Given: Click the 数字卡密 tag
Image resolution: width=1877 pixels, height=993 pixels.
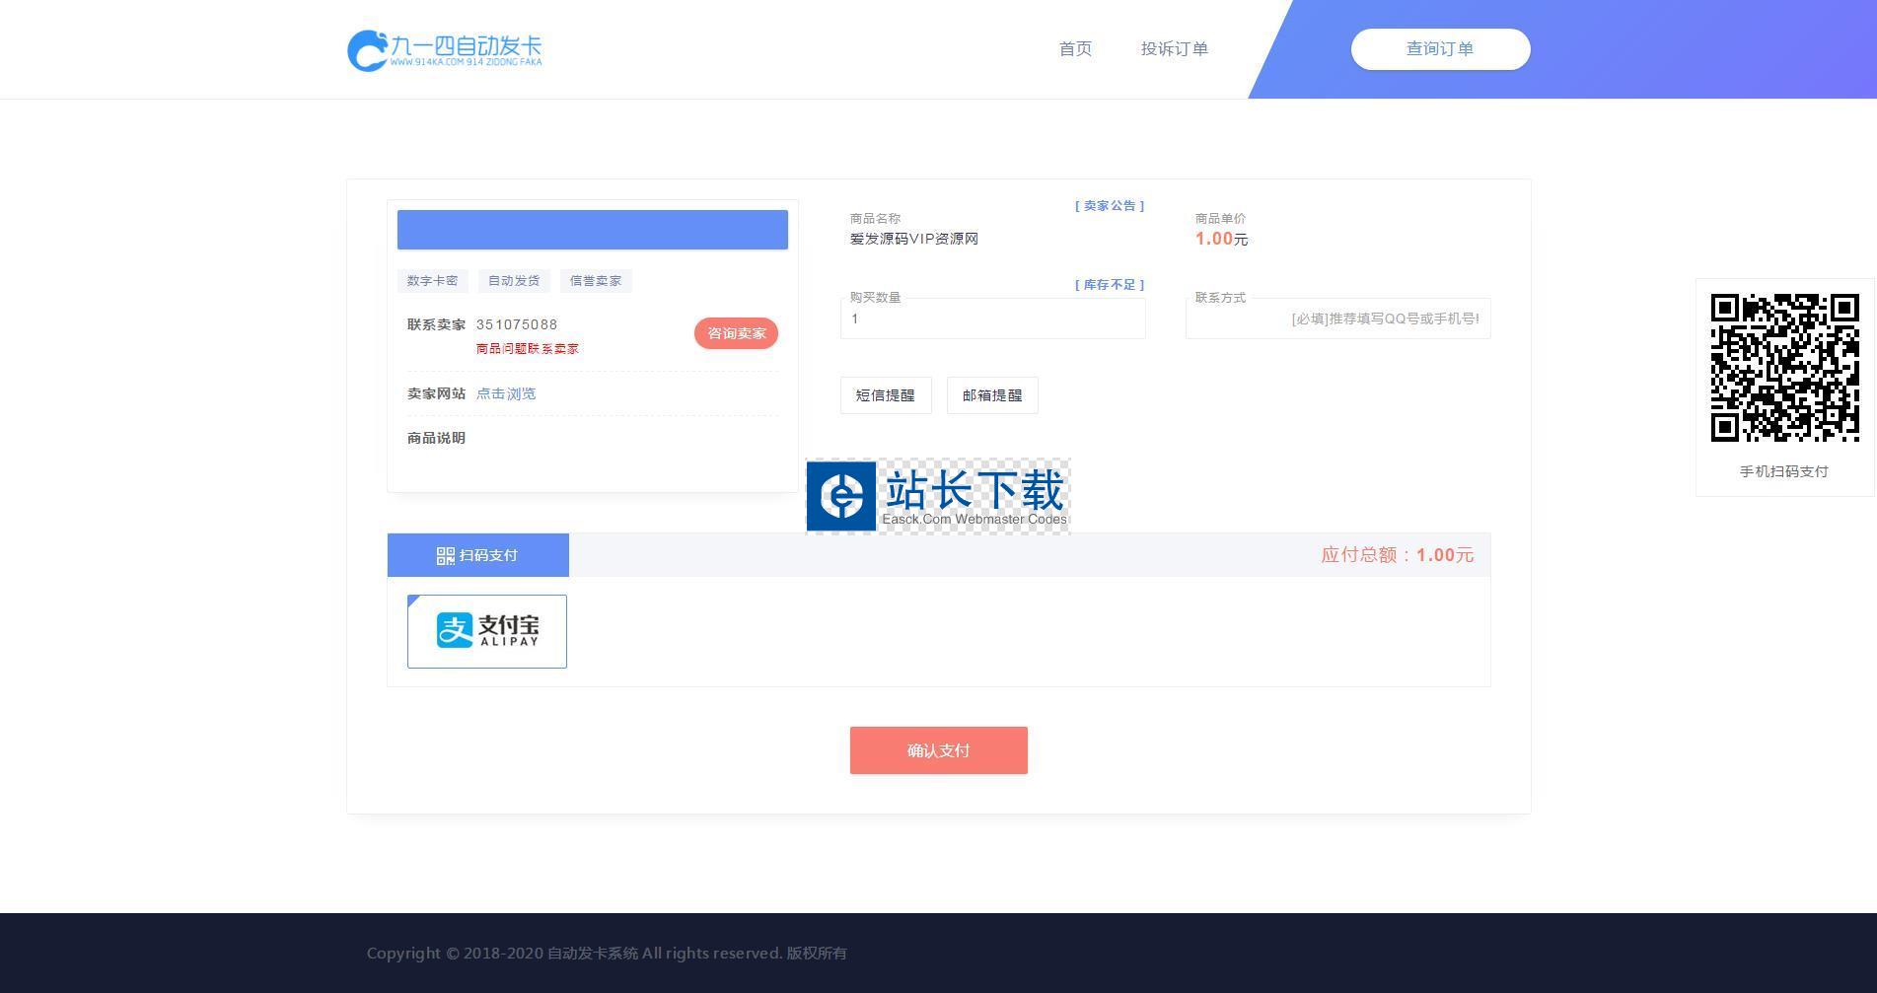Looking at the screenshot, I should pos(432,281).
